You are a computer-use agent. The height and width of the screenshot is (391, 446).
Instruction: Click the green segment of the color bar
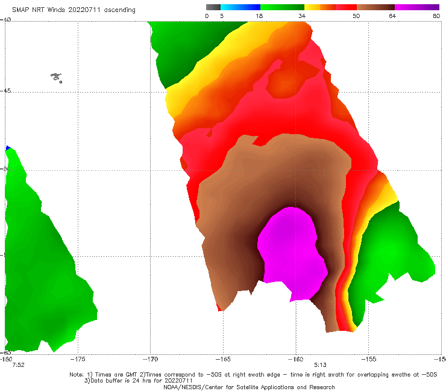click(282, 7)
